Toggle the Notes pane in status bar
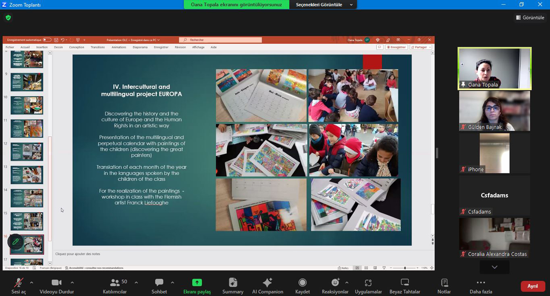550x296 pixels. [343, 268]
